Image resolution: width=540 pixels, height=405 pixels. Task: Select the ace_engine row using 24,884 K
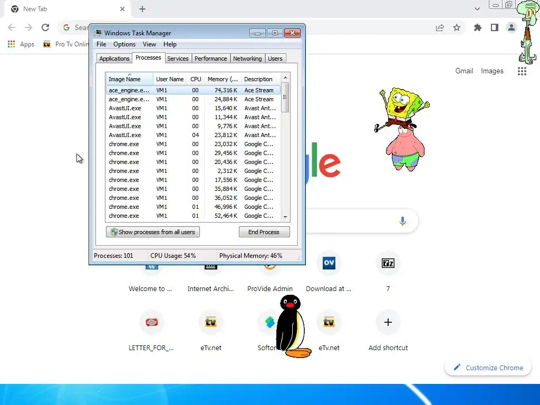pyautogui.click(x=193, y=99)
